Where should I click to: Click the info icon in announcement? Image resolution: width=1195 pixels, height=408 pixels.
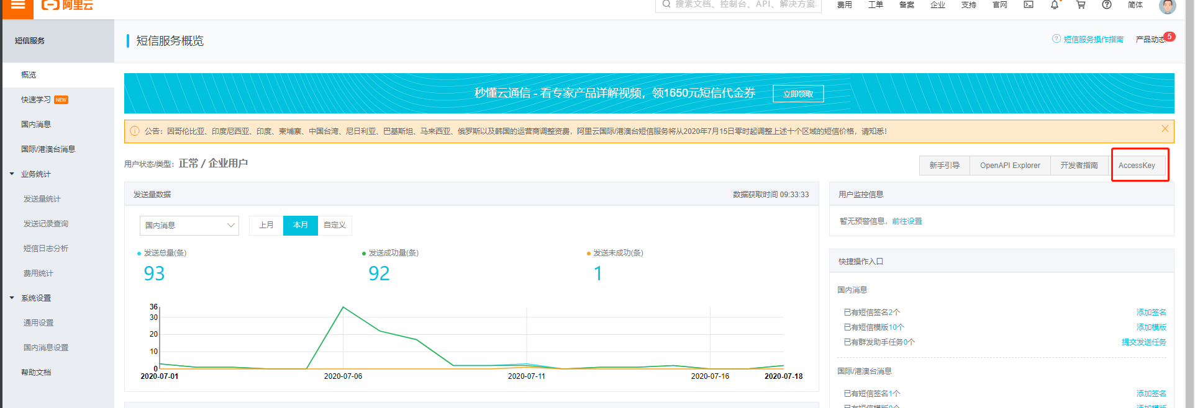tap(135, 131)
